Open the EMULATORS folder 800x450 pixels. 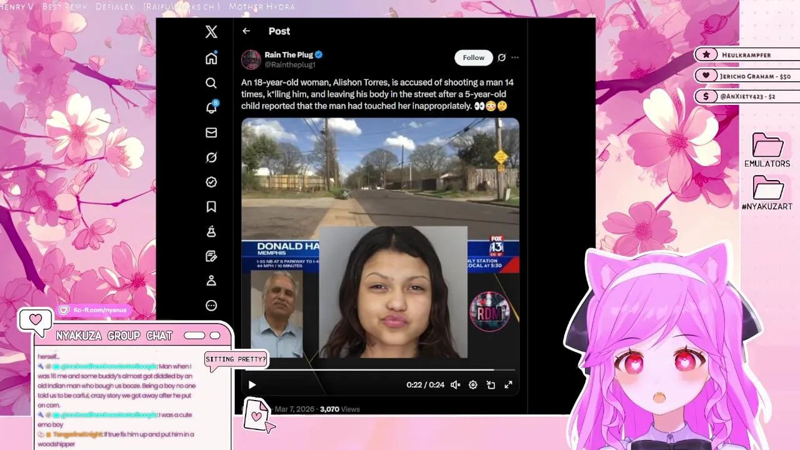(767, 151)
